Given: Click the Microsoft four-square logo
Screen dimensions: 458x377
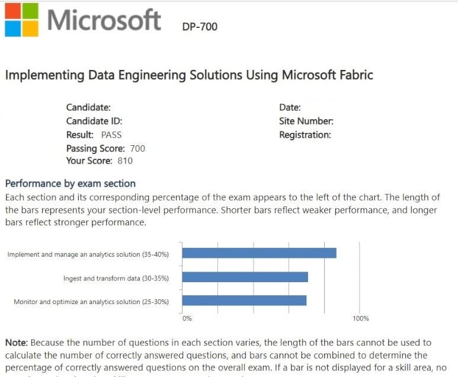Looking at the screenshot, I should [x=21, y=20].
